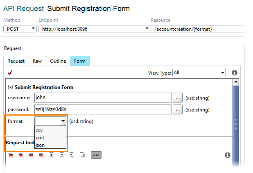Open the View Type All dropdown
The height and width of the screenshot is (173, 253).
click(199, 73)
